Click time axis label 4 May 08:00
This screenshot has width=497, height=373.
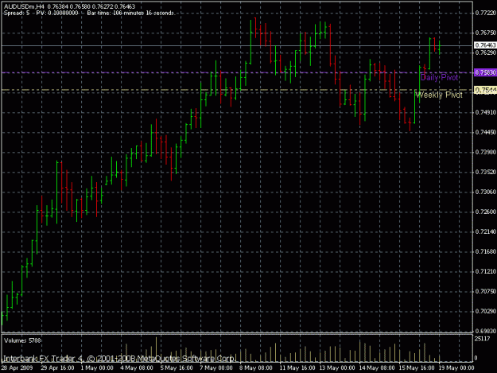[x=137, y=368]
